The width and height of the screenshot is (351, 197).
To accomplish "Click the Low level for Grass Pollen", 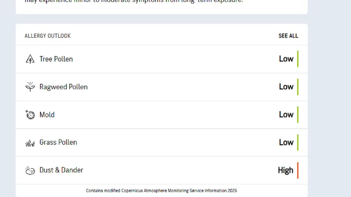I will coord(286,142).
